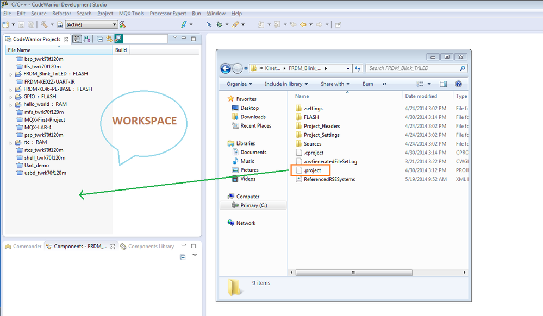Toggle tree view mode in CodeWarrior Projects
The height and width of the screenshot is (316, 543).
[77, 39]
